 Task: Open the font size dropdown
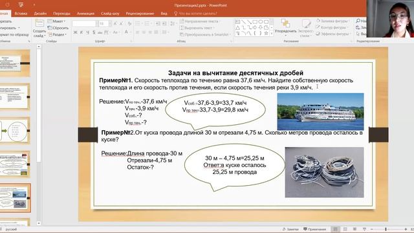pyautogui.click(x=110, y=24)
